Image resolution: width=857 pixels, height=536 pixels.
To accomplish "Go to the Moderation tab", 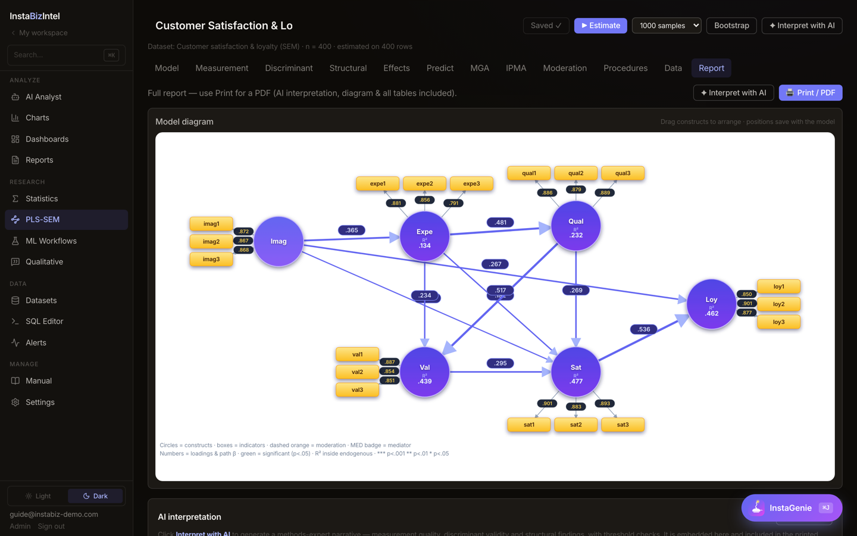I will click(565, 68).
